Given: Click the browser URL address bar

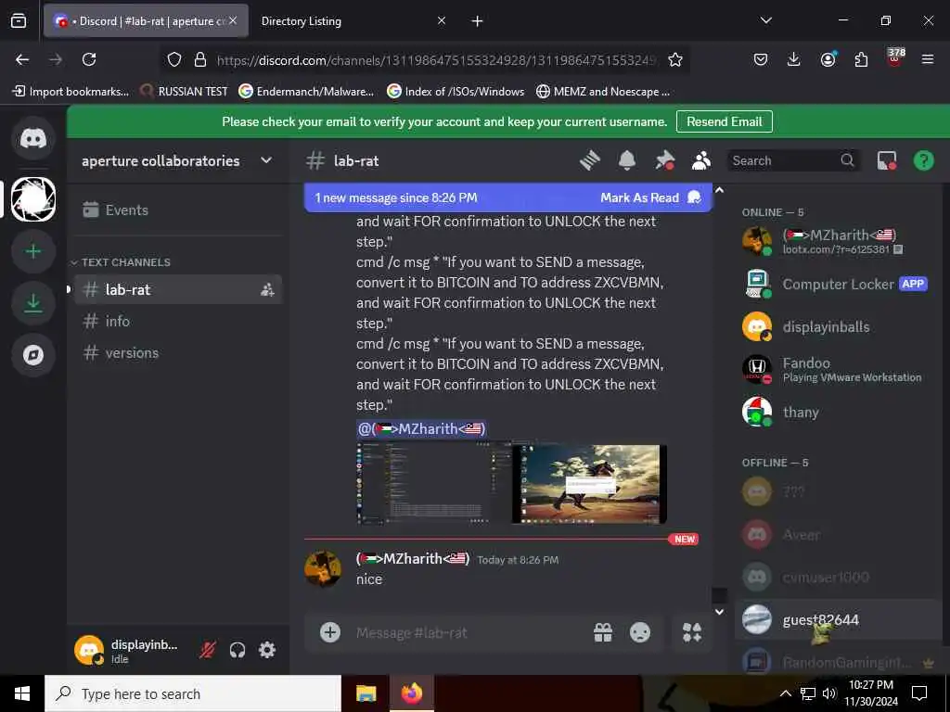Looking at the screenshot, I should tap(436, 60).
